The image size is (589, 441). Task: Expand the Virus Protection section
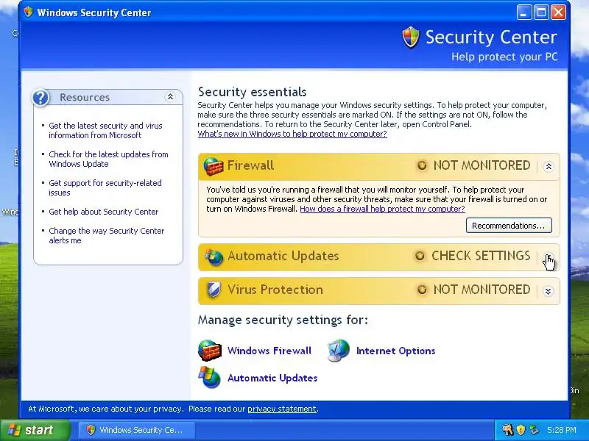tap(549, 291)
